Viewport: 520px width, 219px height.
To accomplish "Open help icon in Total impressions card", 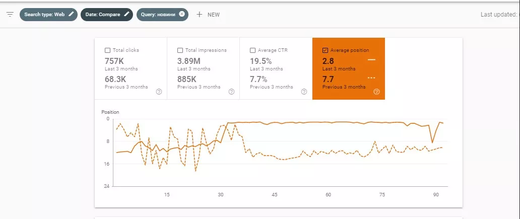I will click(231, 92).
